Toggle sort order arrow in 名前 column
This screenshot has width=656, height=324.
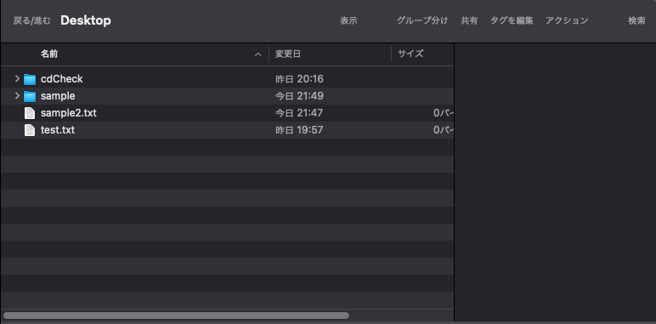pyautogui.click(x=258, y=54)
